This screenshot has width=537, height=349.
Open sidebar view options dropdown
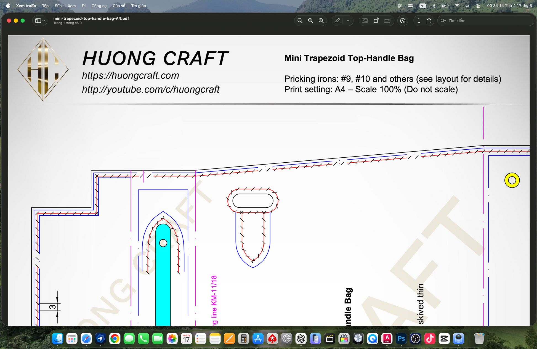coord(40,21)
